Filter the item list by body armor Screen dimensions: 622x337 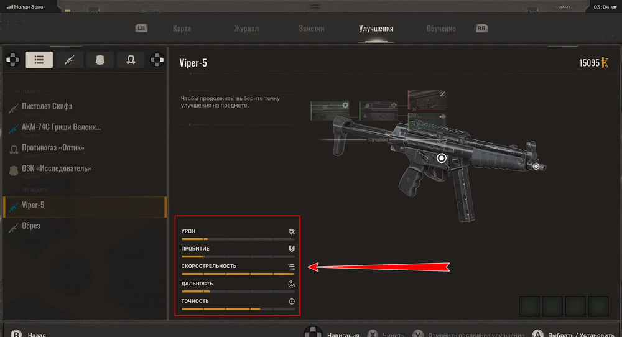(100, 60)
